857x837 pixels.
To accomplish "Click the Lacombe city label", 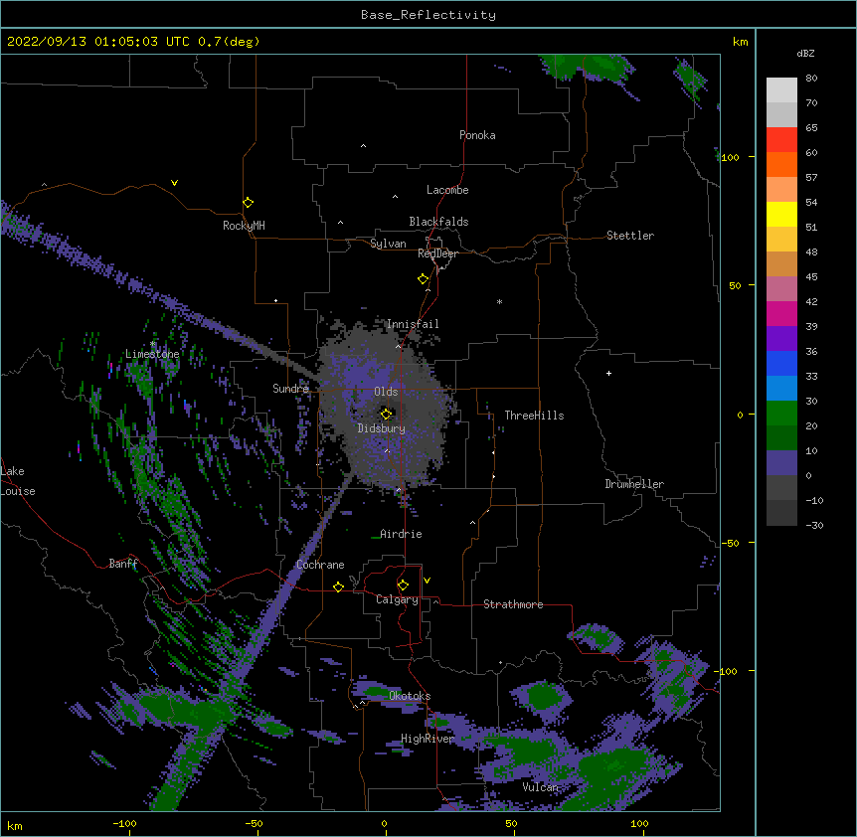I will [x=447, y=190].
